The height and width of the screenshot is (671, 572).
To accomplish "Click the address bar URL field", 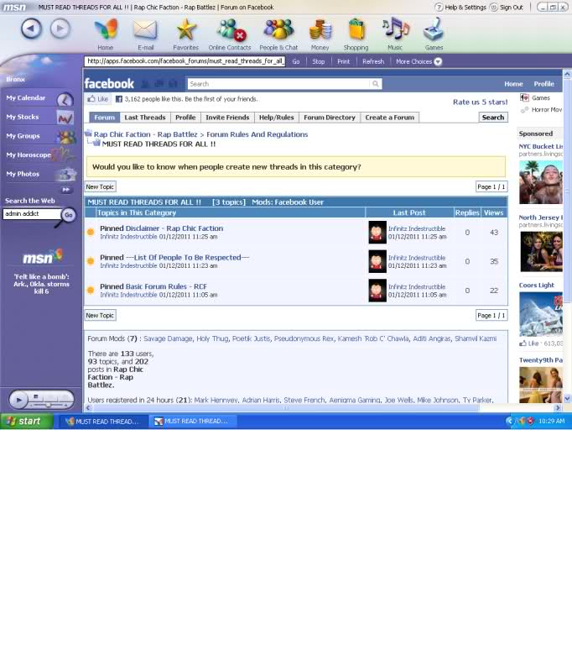I will (185, 61).
